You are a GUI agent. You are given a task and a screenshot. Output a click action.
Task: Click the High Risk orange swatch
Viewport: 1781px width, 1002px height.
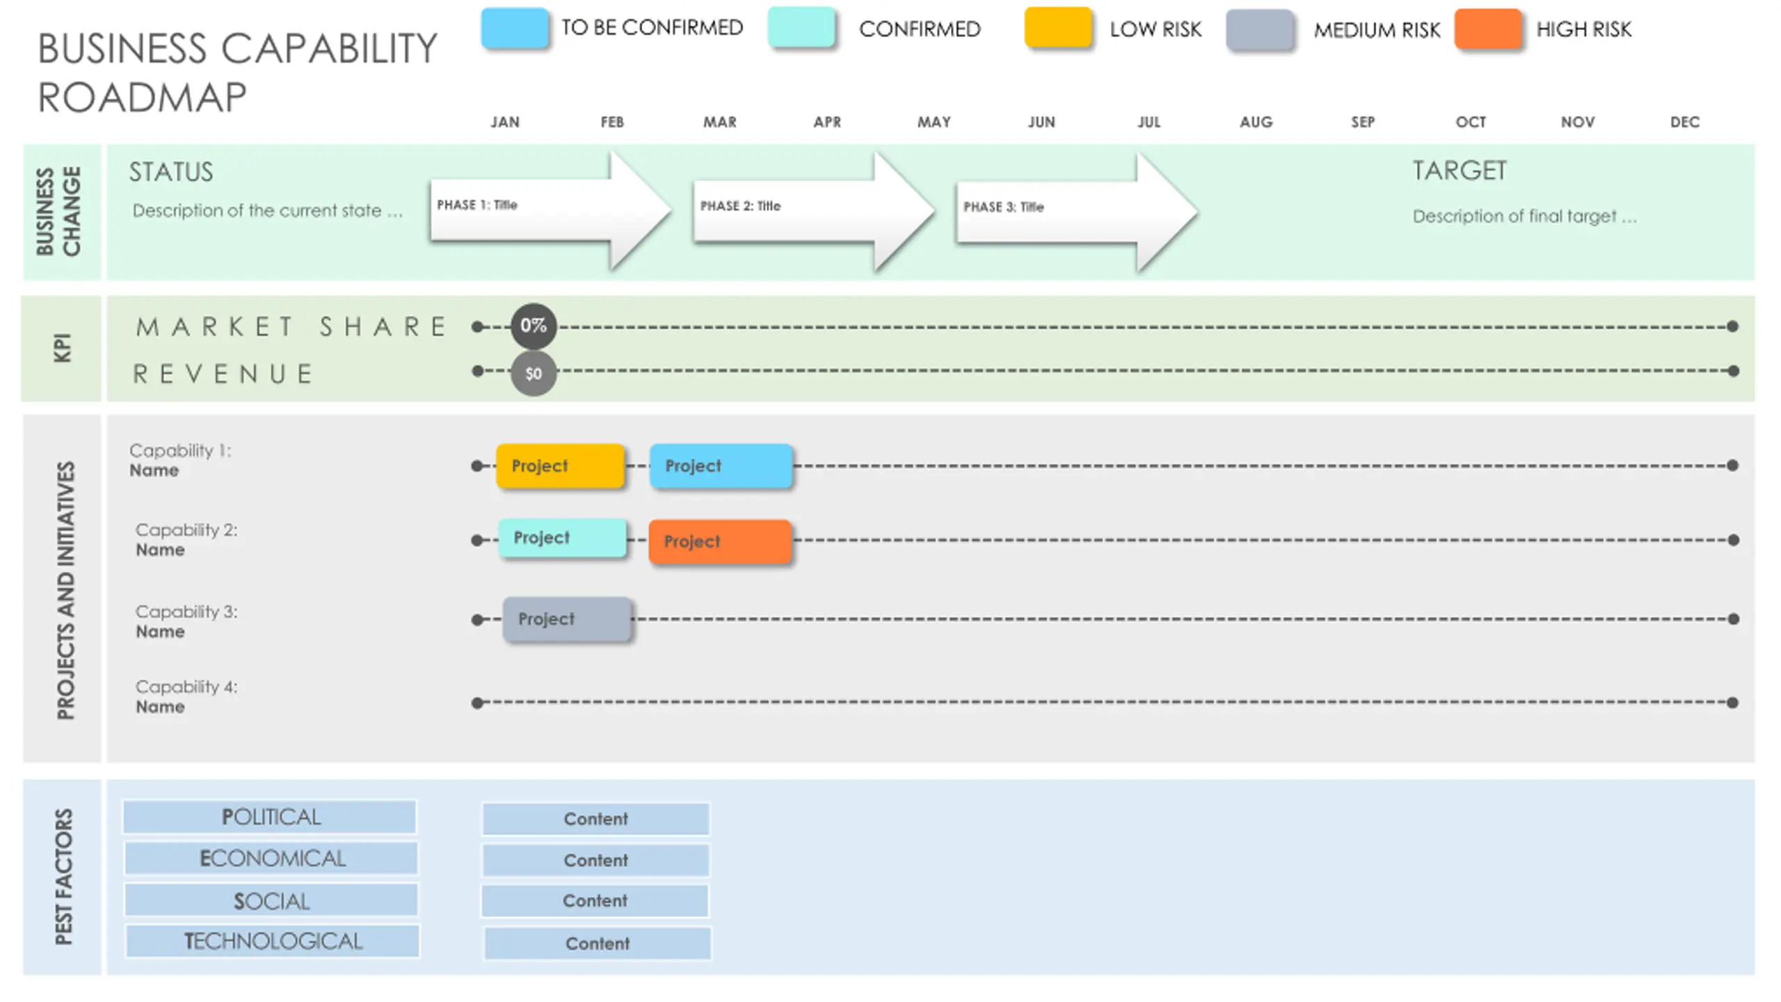pyautogui.click(x=1488, y=29)
